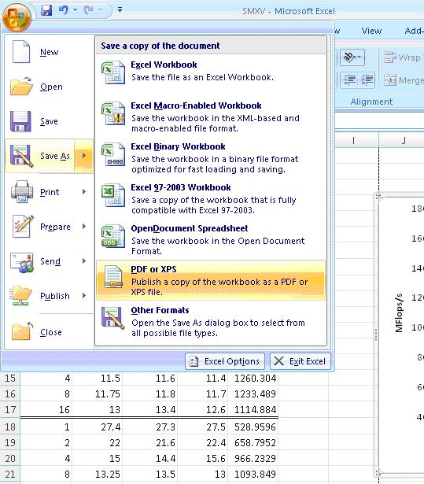Open the View ribbon tab
The width and height of the screenshot is (424, 484).
(x=371, y=31)
